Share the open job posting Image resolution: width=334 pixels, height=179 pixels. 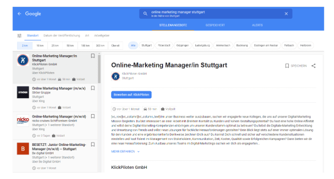pos(313,66)
